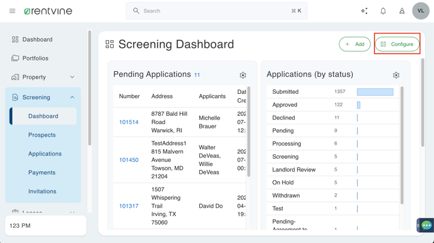Focus the Search field
This screenshot has height=243, width=434.
tap(216, 11)
